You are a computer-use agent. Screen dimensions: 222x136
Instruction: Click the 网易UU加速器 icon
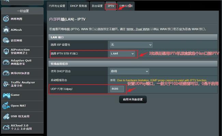click(x=6, y=73)
